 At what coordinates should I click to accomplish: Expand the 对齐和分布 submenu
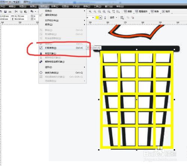coord(85,21)
